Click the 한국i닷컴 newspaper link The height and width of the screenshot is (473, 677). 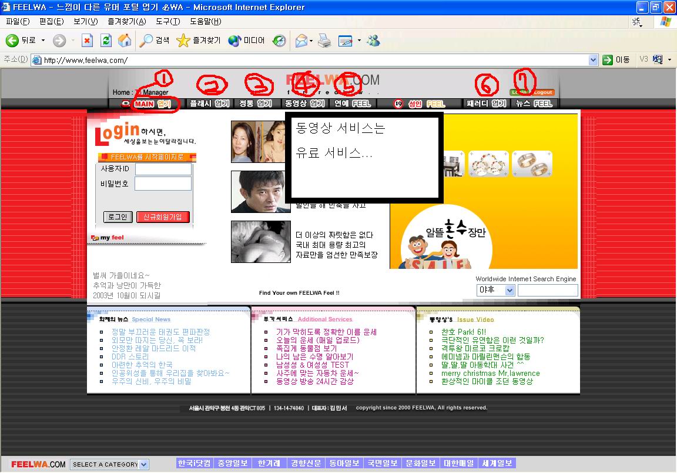pos(195,463)
